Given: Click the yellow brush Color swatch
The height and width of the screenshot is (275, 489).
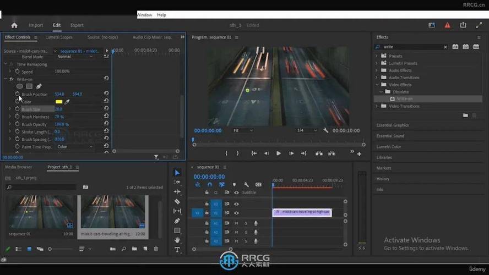Looking at the screenshot, I should pos(58,102).
